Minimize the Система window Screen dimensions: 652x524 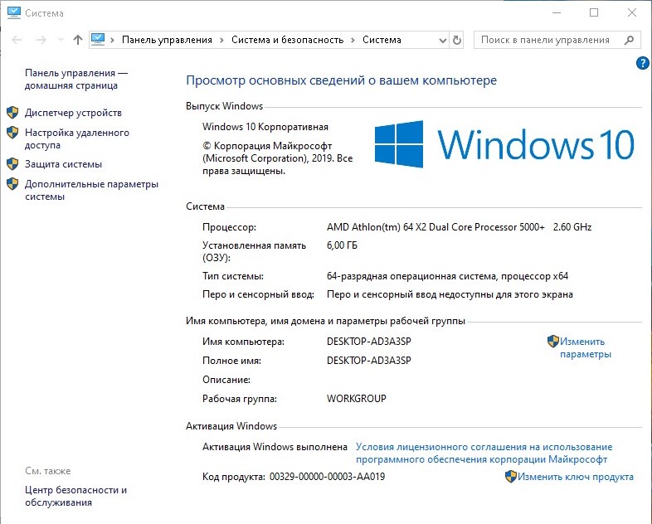tap(557, 13)
